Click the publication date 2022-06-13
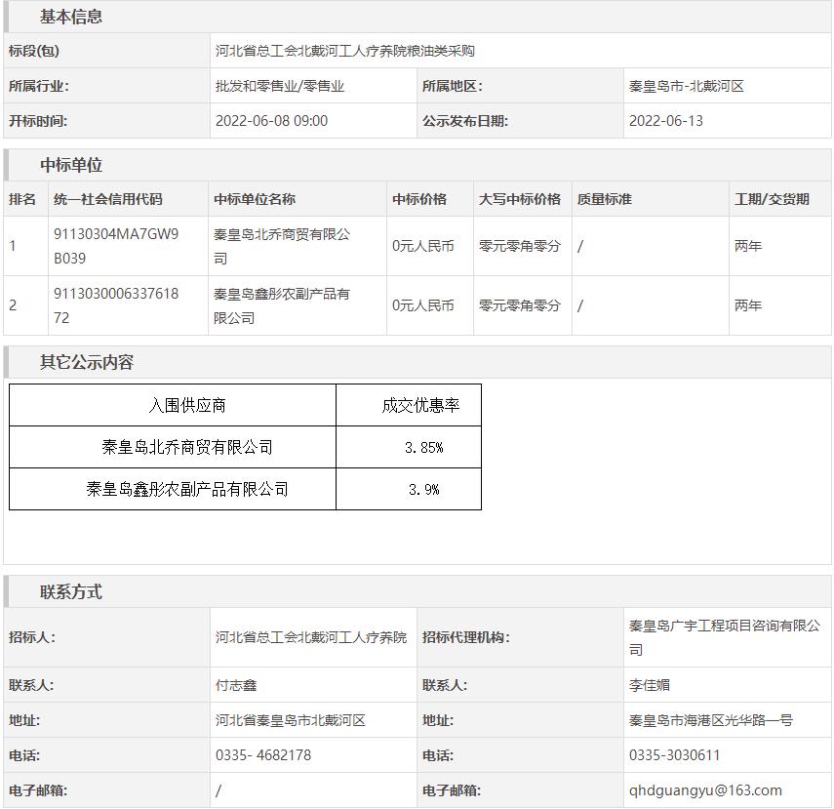This screenshot has width=834, height=809. point(665,121)
